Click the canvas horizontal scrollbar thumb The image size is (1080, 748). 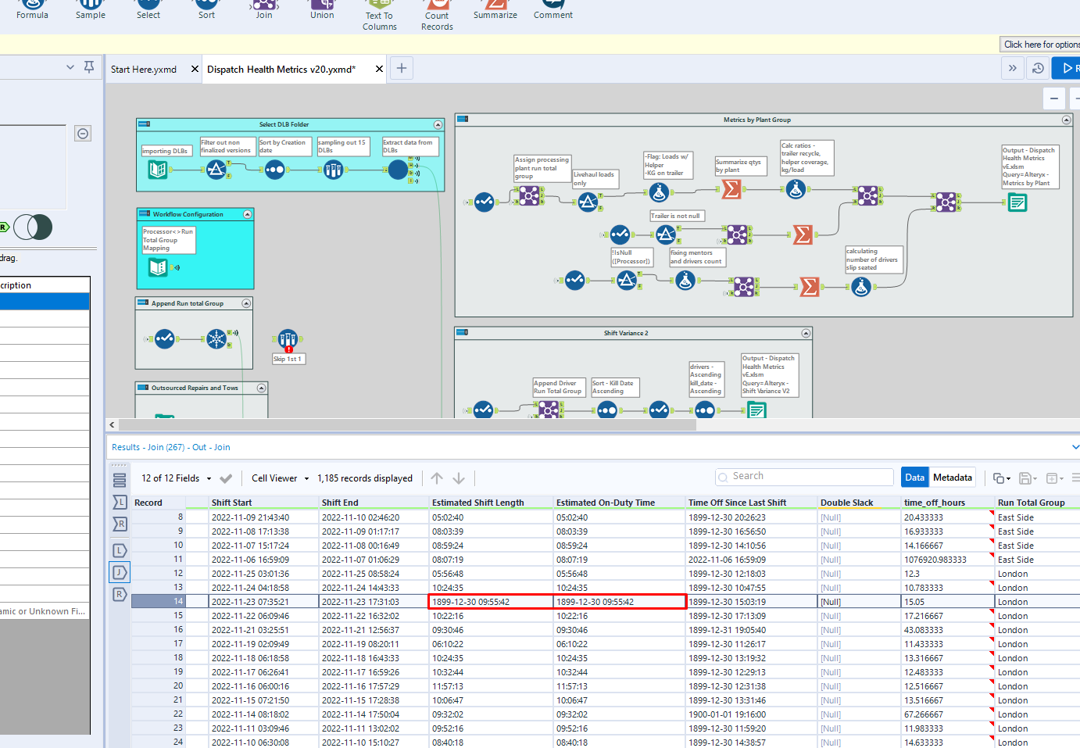[406, 425]
